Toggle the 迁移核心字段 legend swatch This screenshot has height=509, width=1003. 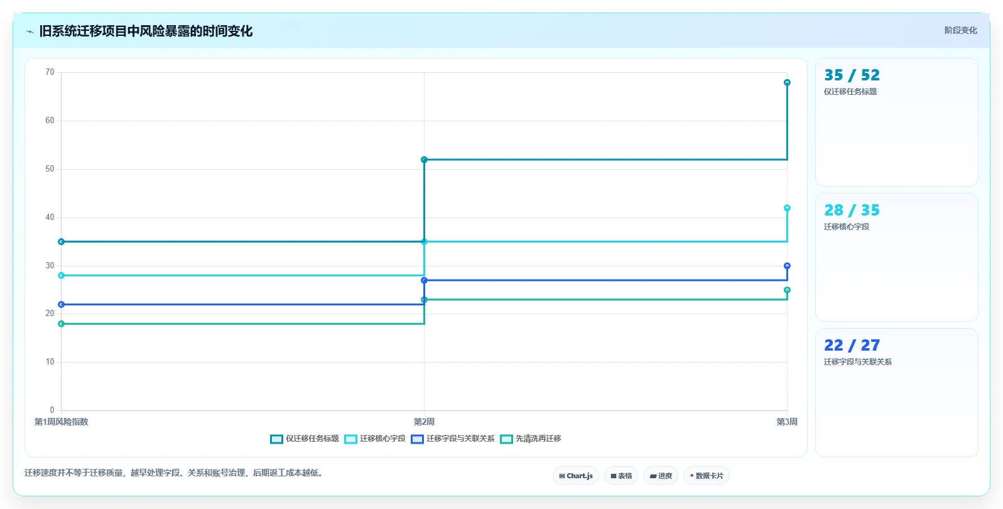[350, 439]
